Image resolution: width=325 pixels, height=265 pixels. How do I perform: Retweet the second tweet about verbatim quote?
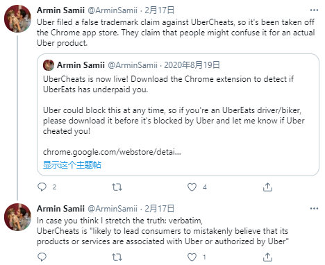pyautogui.click(x=117, y=257)
